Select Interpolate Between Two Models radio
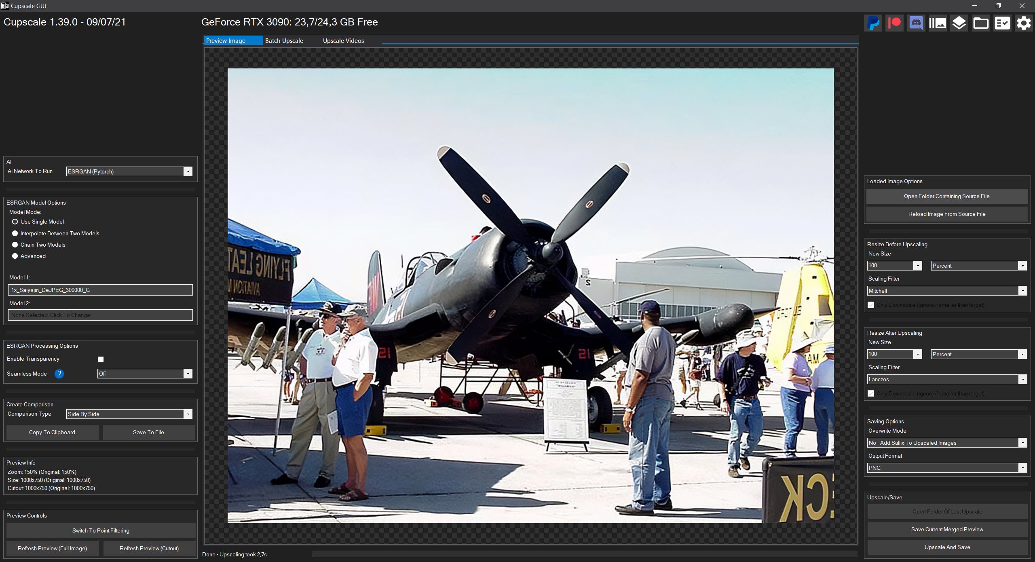This screenshot has height=562, width=1035. point(15,233)
